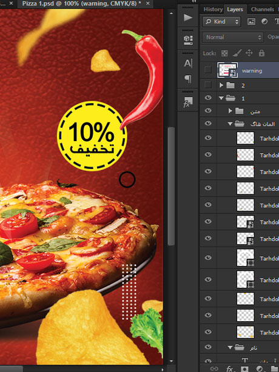Open the Normal blend mode dropdown
Image resolution: width=279 pixels, height=372 pixels.
pyautogui.click(x=233, y=37)
